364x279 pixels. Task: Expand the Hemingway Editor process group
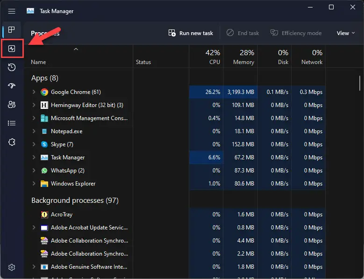click(x=34, y=105)
